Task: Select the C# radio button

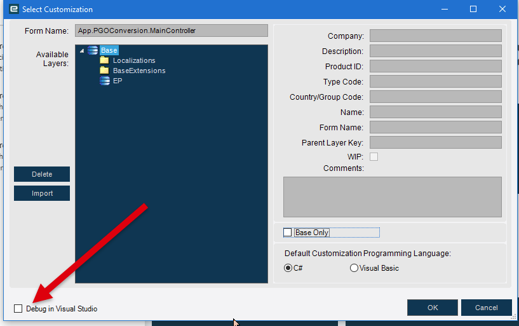Action: click(x=288, y=268)
